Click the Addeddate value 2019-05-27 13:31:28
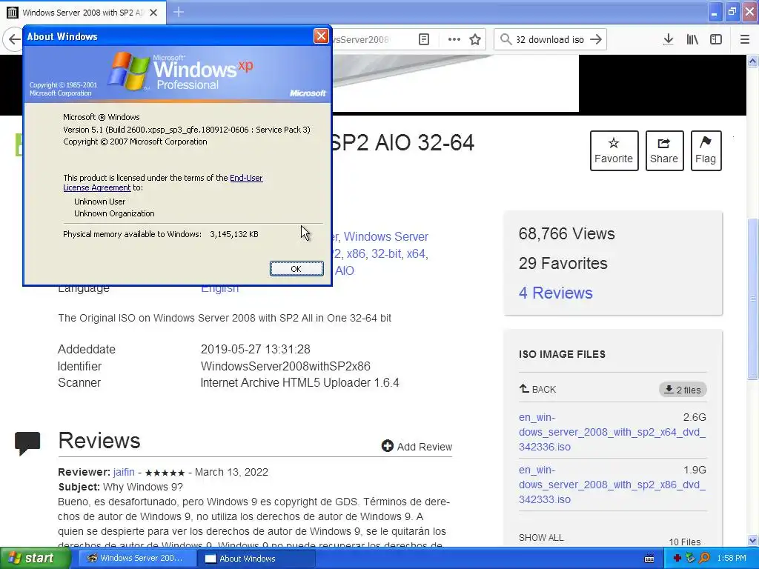This screenshot has width=759, height=569. pos(256,350)
